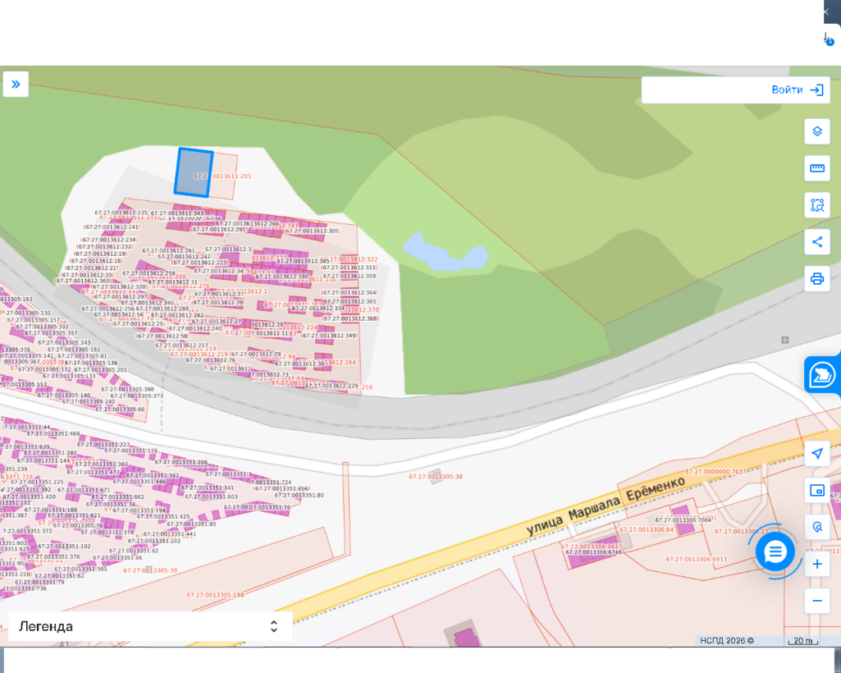Open the blue feedback side tab
This screenshot has width=841, height=673.
(822, 375)
